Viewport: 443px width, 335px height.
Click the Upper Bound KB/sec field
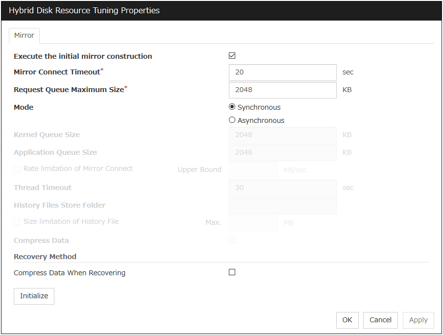(253, 170)
